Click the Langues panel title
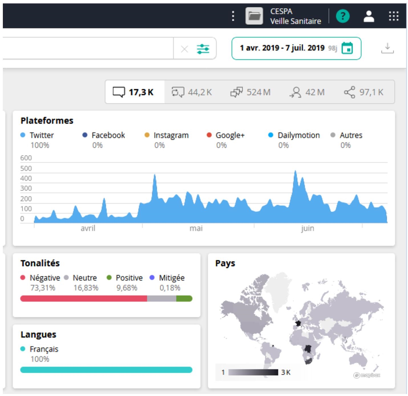 pos(38,334)
